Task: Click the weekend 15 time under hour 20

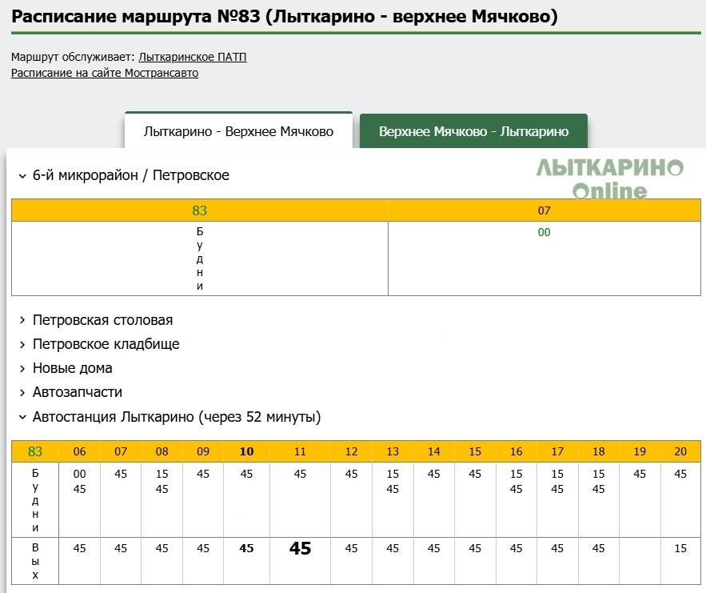Action: pyautogui.click(x=680, y=548)
